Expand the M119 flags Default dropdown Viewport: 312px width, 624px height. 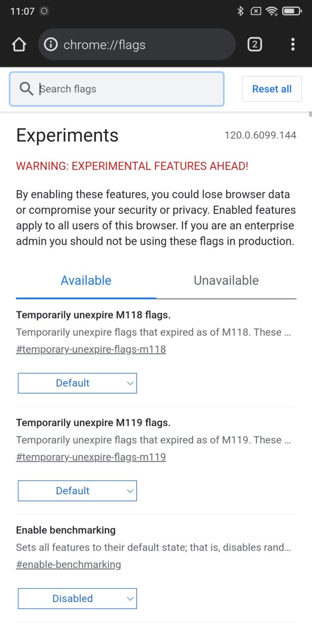point(77,491)
